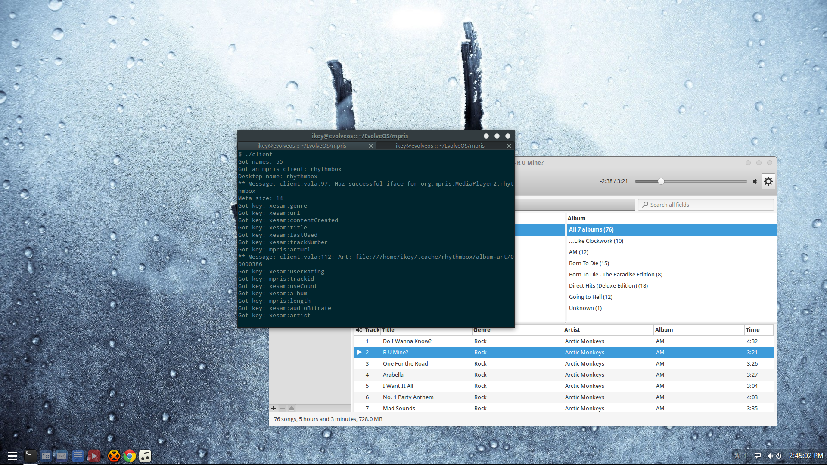The width and height of the screenshot is (827, 465).
Task: Sort tracks by Time column
Action: tap(759, 330)
